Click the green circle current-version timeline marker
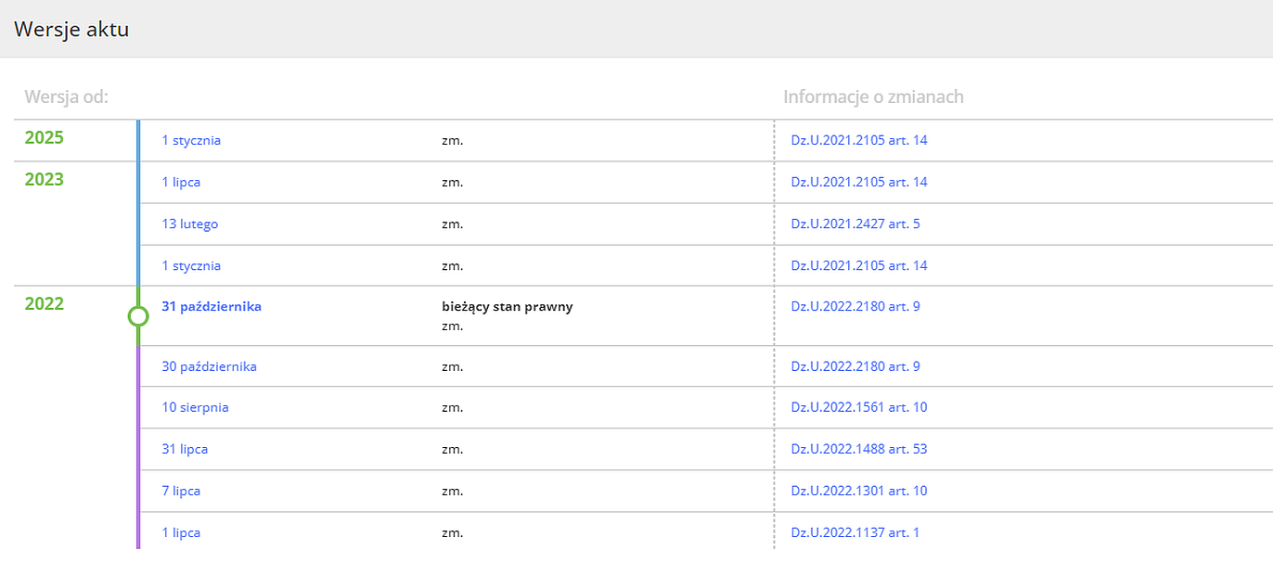 [137, 316]
